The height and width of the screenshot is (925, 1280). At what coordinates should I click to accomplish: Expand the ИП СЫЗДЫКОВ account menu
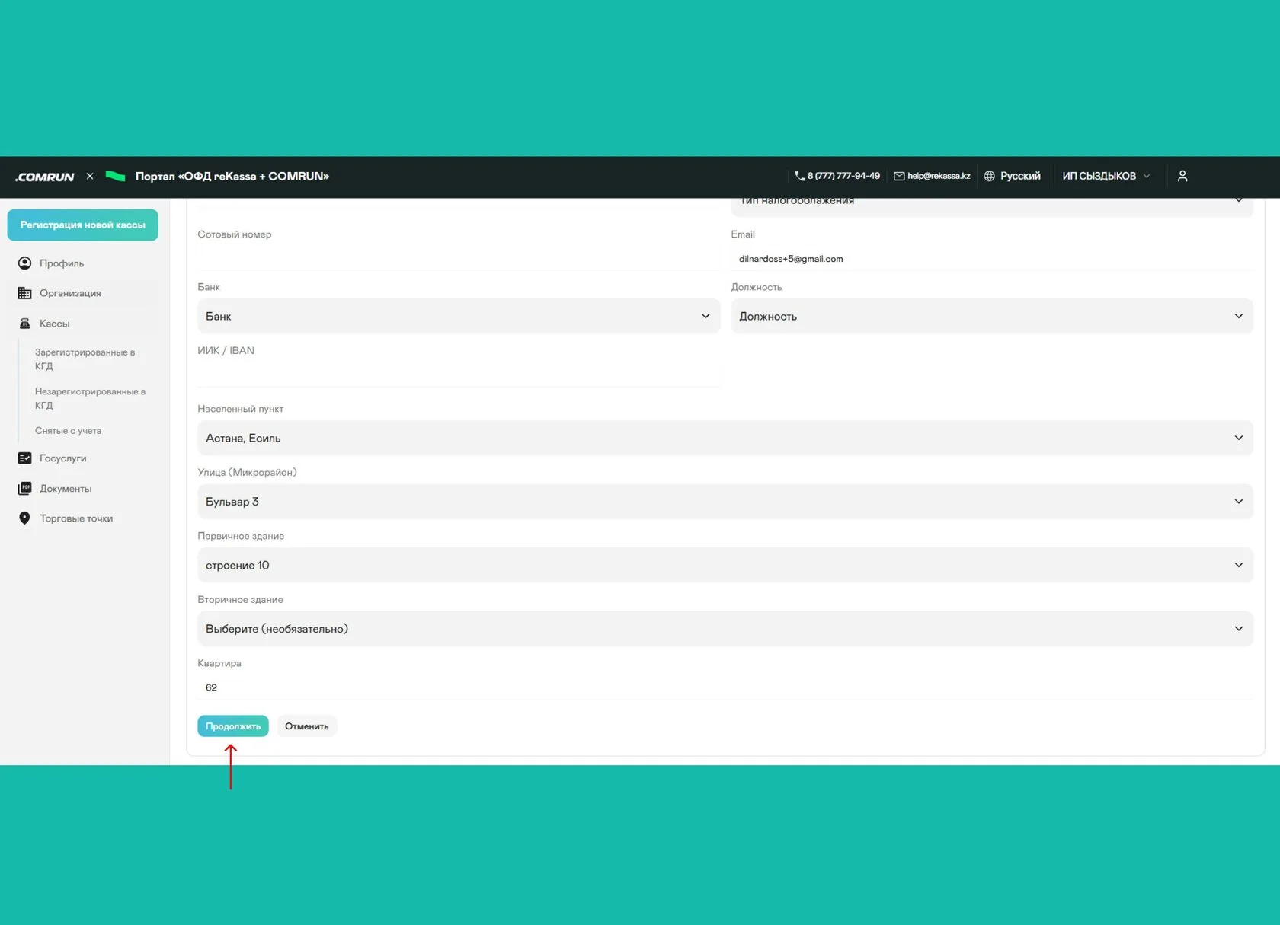1106,176
